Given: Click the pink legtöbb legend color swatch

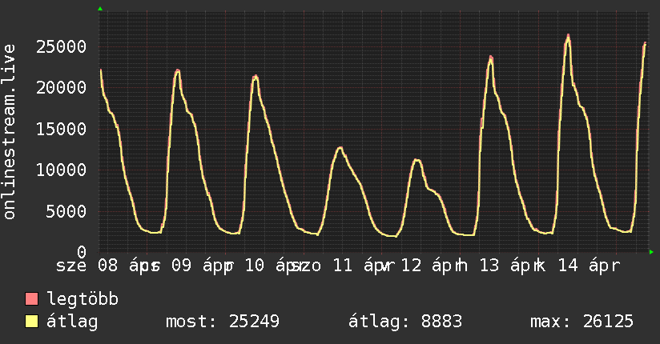Looking at the screenshot, I should pos(31,298).
